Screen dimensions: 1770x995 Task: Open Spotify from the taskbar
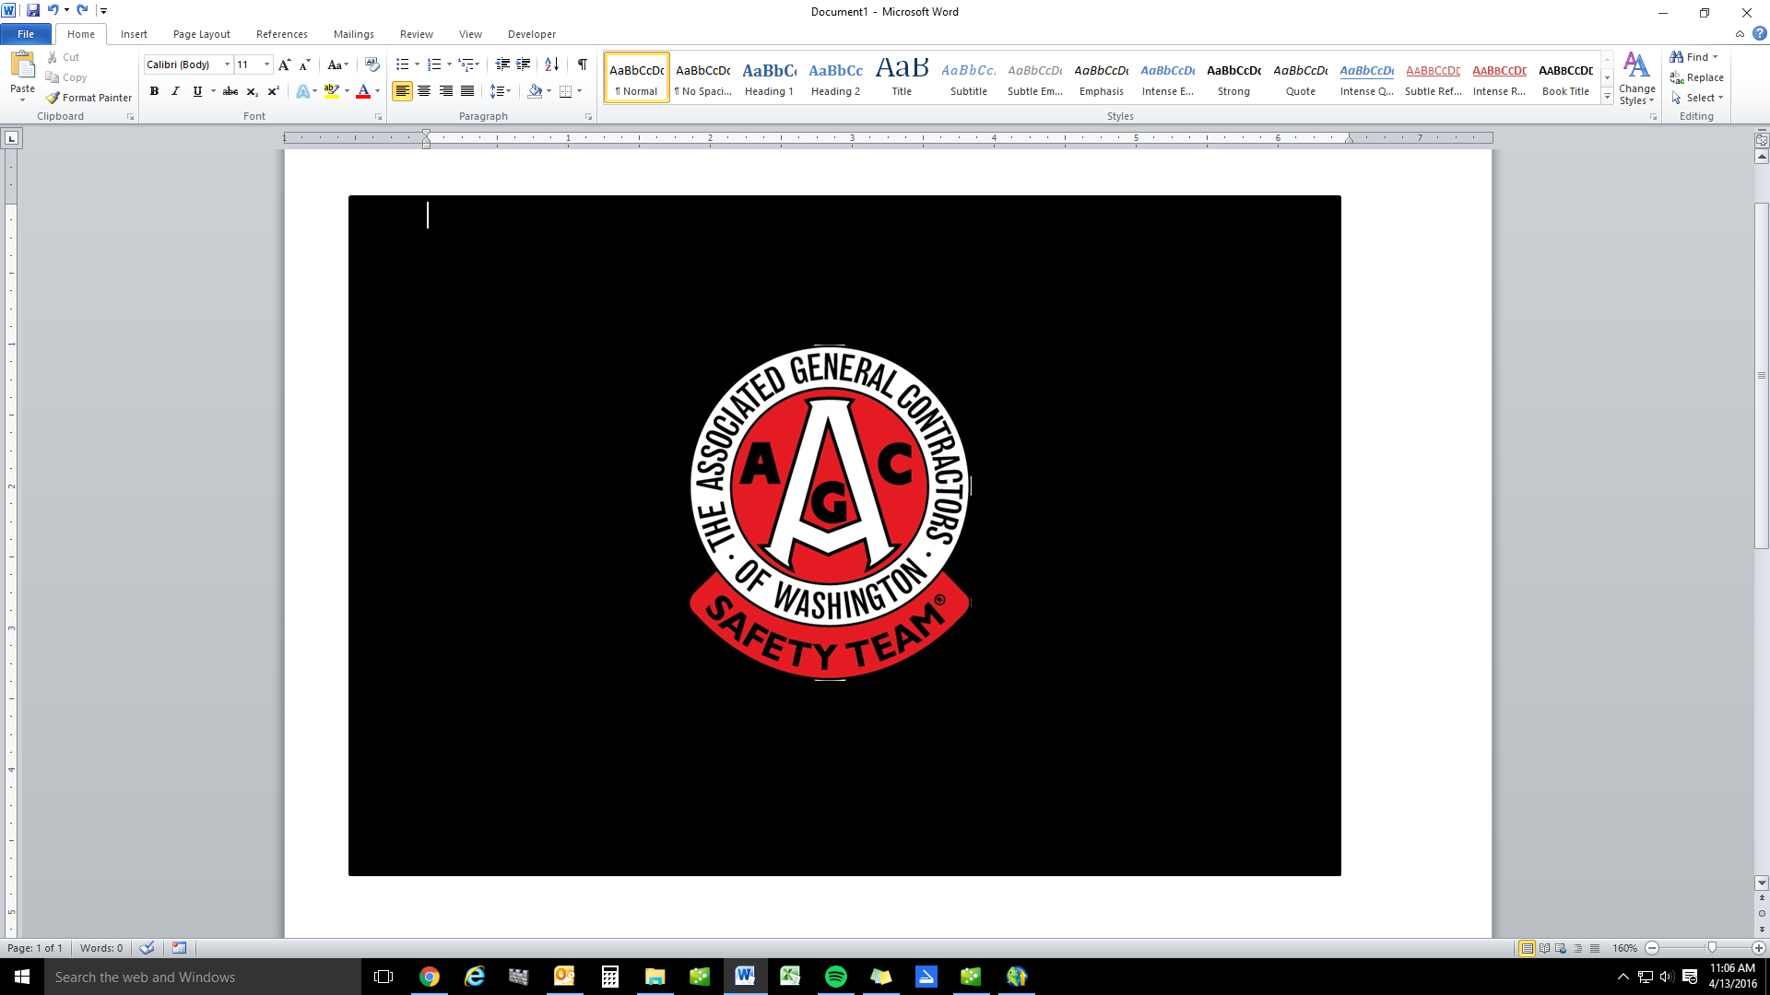point(836,977)
